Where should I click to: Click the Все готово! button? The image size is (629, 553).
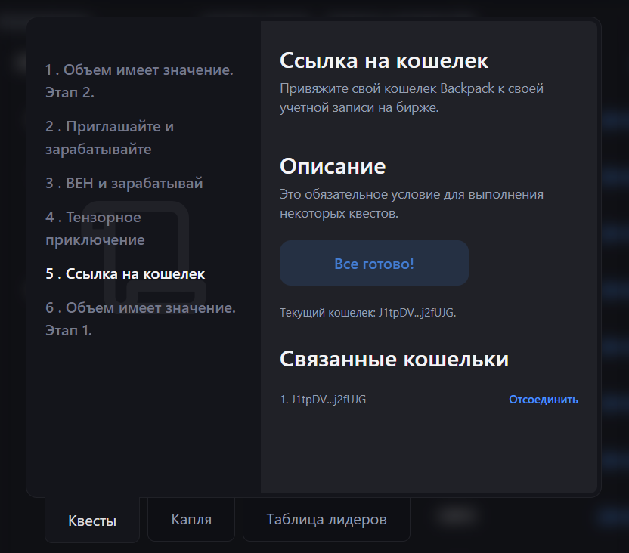point(374,263)
